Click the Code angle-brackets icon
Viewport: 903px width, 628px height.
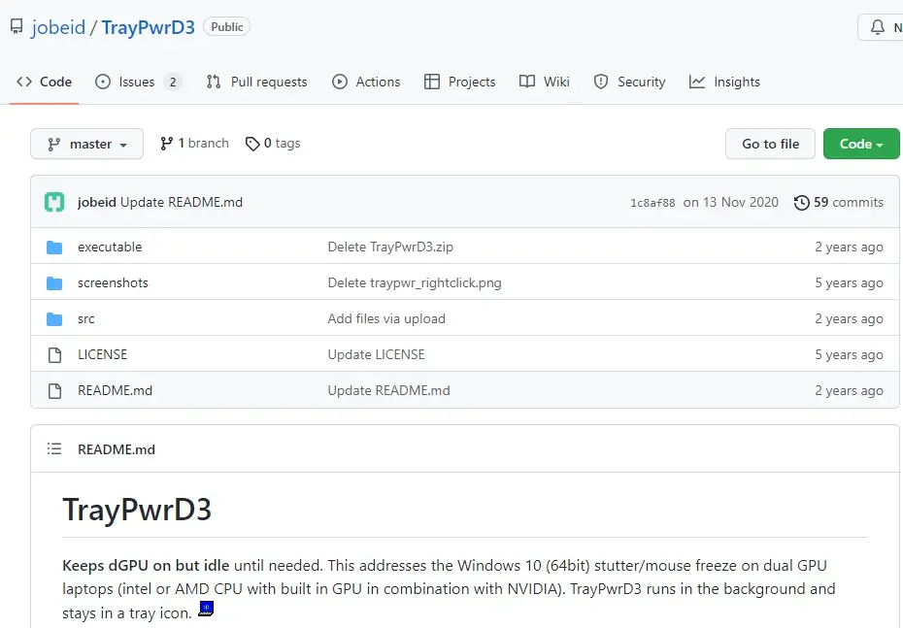24,82
